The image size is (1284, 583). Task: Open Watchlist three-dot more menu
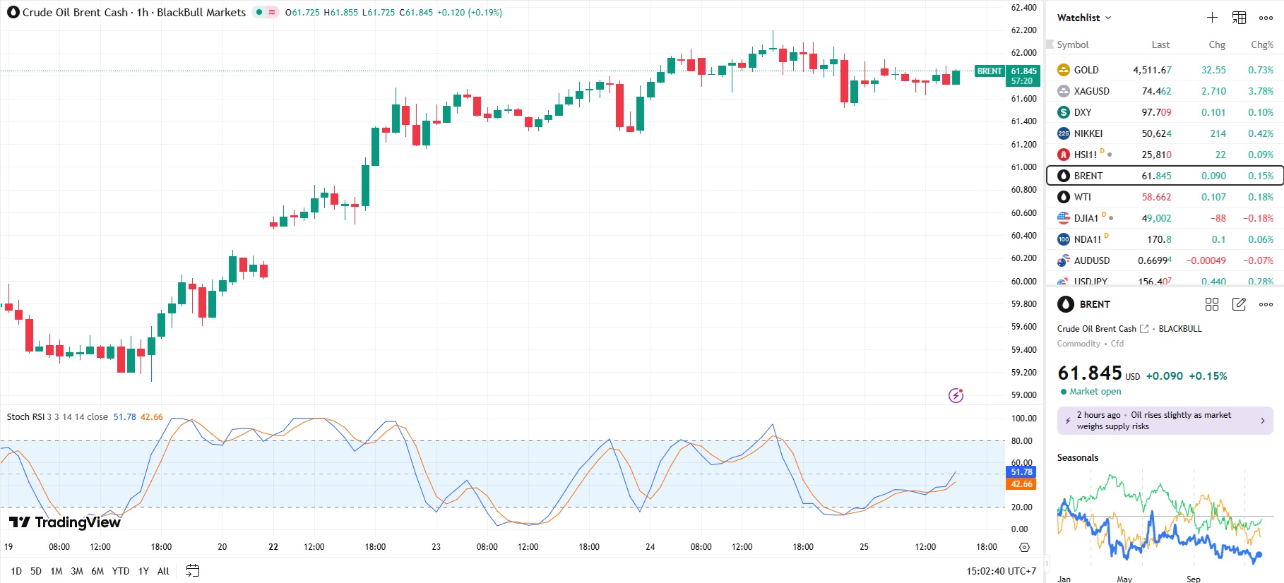pyautogui.click(x=1266, y=18)
